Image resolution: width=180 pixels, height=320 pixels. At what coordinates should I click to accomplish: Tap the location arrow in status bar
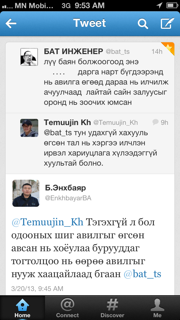click(x=159, y=5)
